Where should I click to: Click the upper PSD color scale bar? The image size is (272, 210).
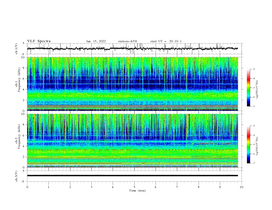pos(248,88)
